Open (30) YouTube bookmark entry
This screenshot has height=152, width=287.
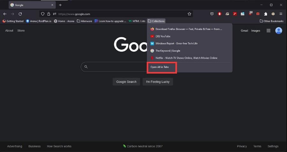tap(189, 36)
